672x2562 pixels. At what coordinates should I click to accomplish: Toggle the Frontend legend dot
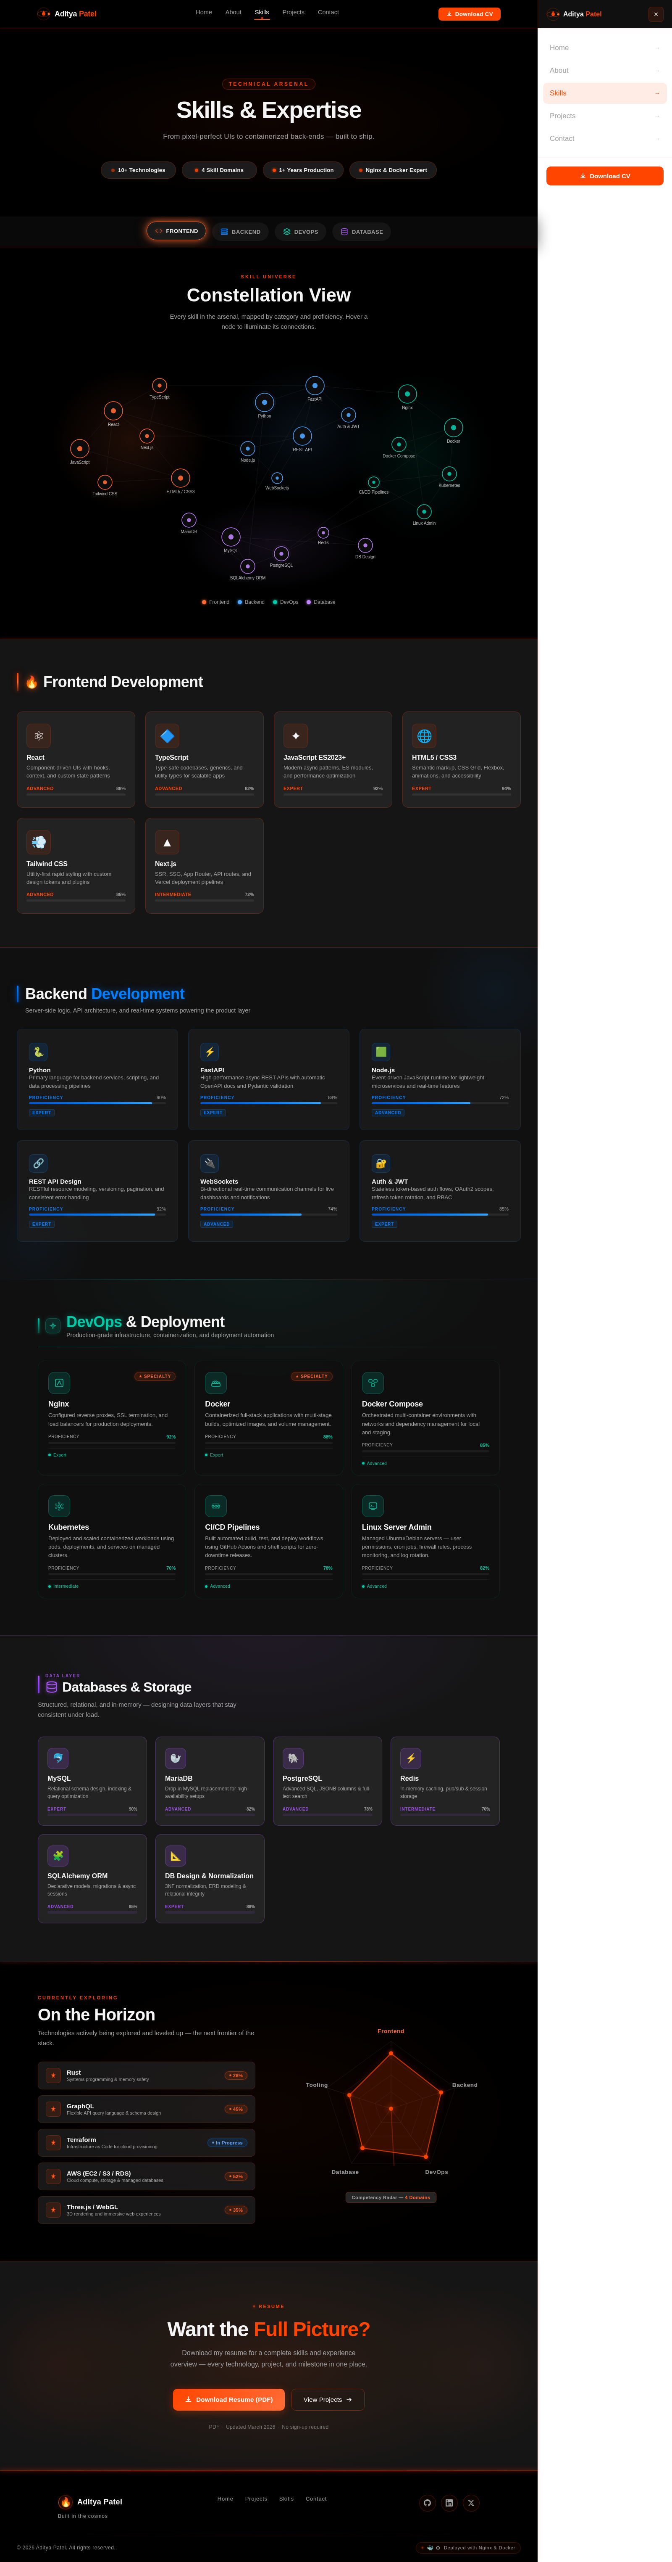point(205,602)
